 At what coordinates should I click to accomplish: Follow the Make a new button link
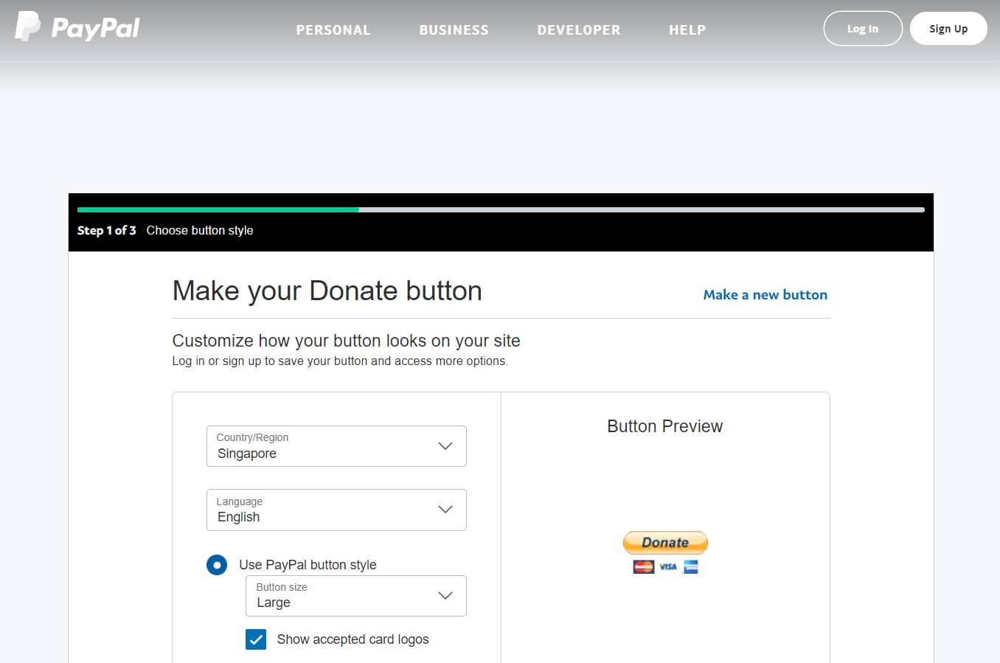(x=765, y=295)
